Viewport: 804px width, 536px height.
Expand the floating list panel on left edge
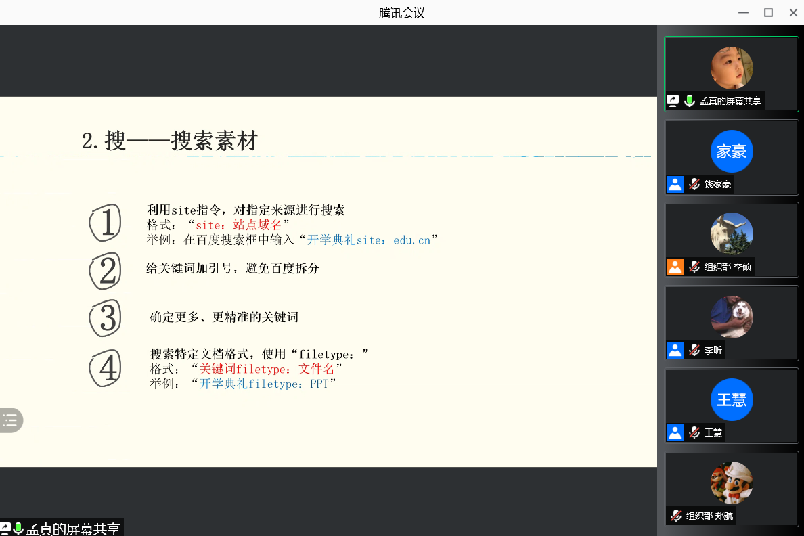10,420
